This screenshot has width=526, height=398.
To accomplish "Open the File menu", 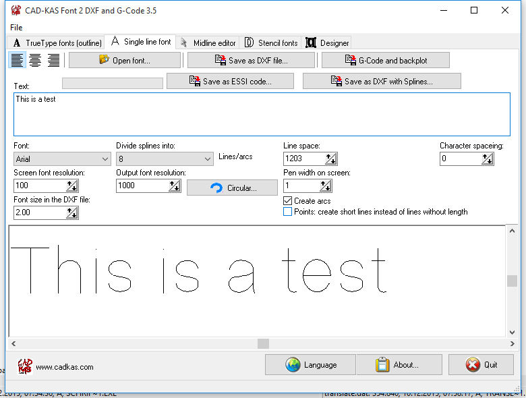I will [x=16, y=27].
